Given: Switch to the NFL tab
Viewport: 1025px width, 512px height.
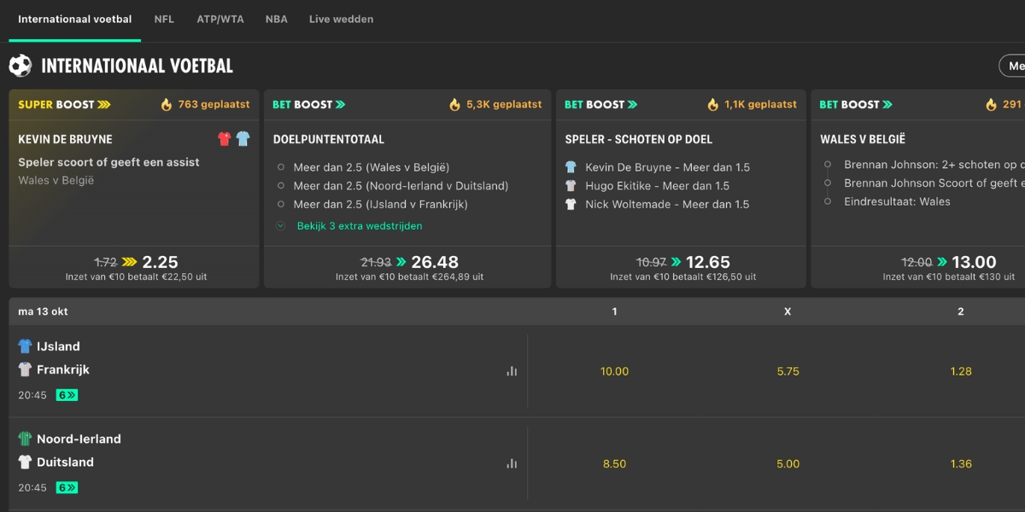Looking at the screenshot, I should point(164,19).
